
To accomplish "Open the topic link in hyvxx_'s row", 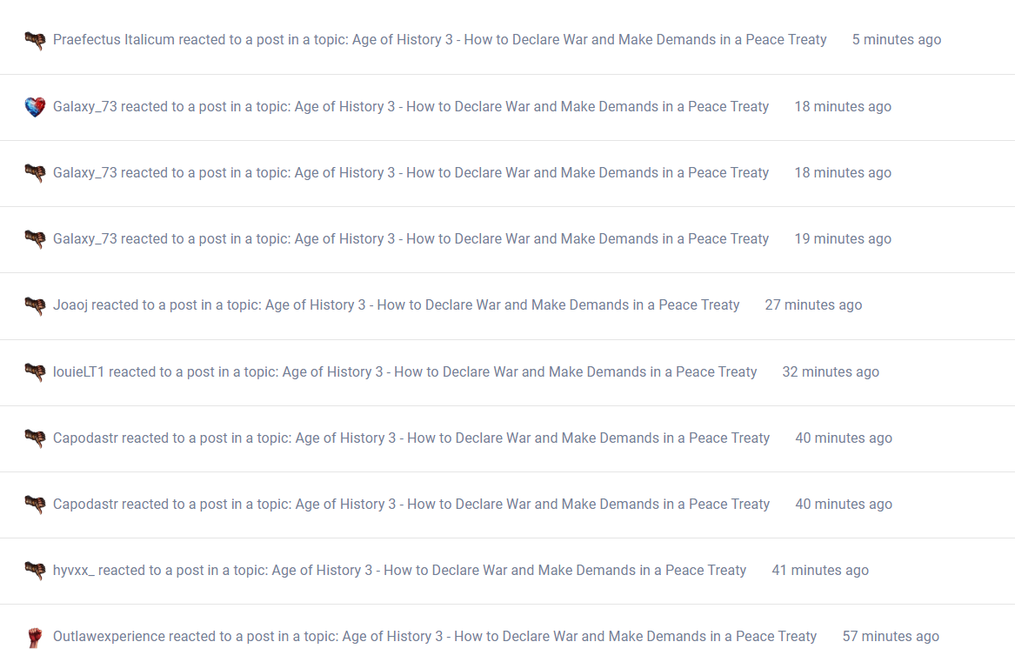I will [x=509, y=570].
